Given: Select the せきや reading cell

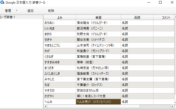Looking at the screenshot, I should click(x=60, y=40).
